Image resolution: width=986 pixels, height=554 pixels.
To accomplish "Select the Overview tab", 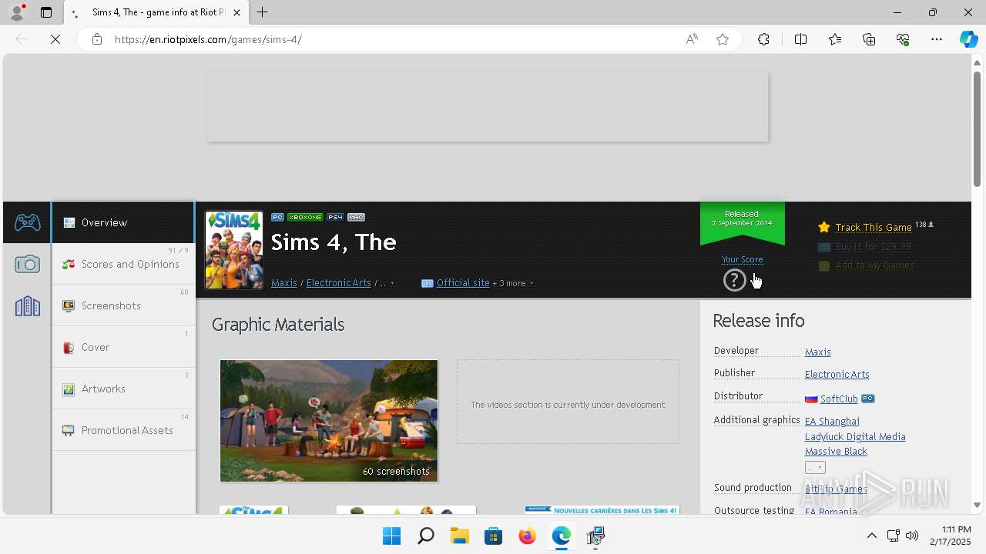I will [123, 222].
